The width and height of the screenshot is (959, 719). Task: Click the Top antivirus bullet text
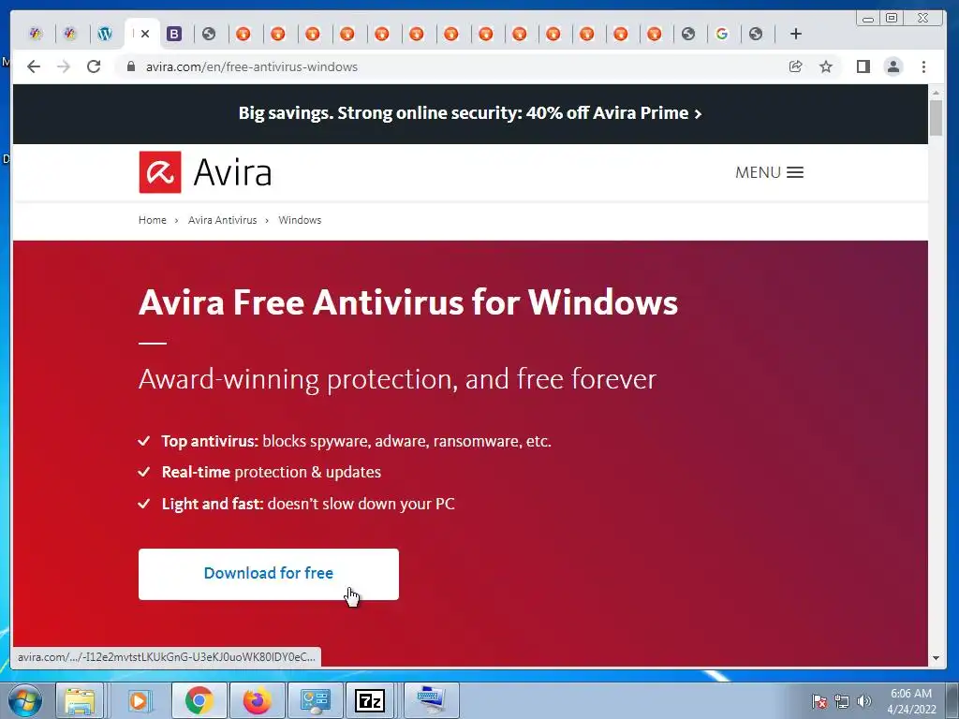click(357, 442)
